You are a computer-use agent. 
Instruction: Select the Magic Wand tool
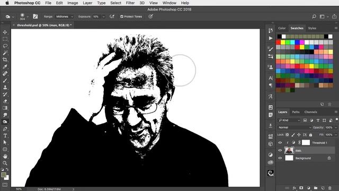(5, 53)
